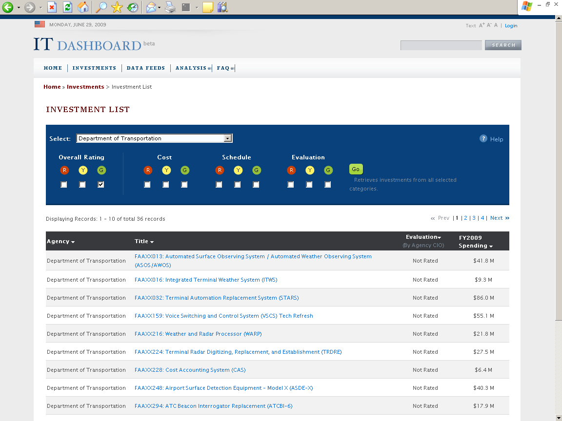The image size is (562, 421).
Task: Open the Back button history dropdown arrow
Action: click(x=19, y=7)
